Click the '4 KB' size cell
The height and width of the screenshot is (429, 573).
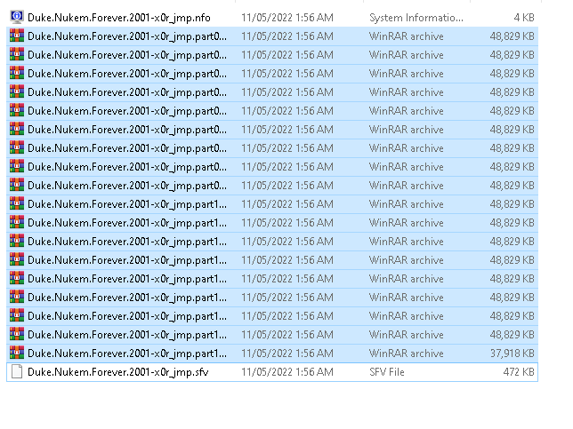pyautogui.click(x=524, y=18)
